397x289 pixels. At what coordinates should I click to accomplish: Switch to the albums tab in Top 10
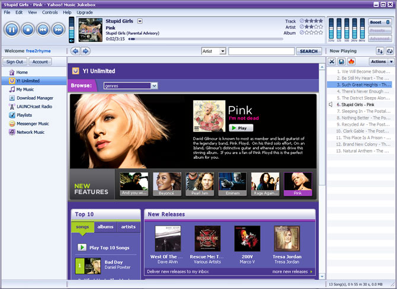[105, 227]
